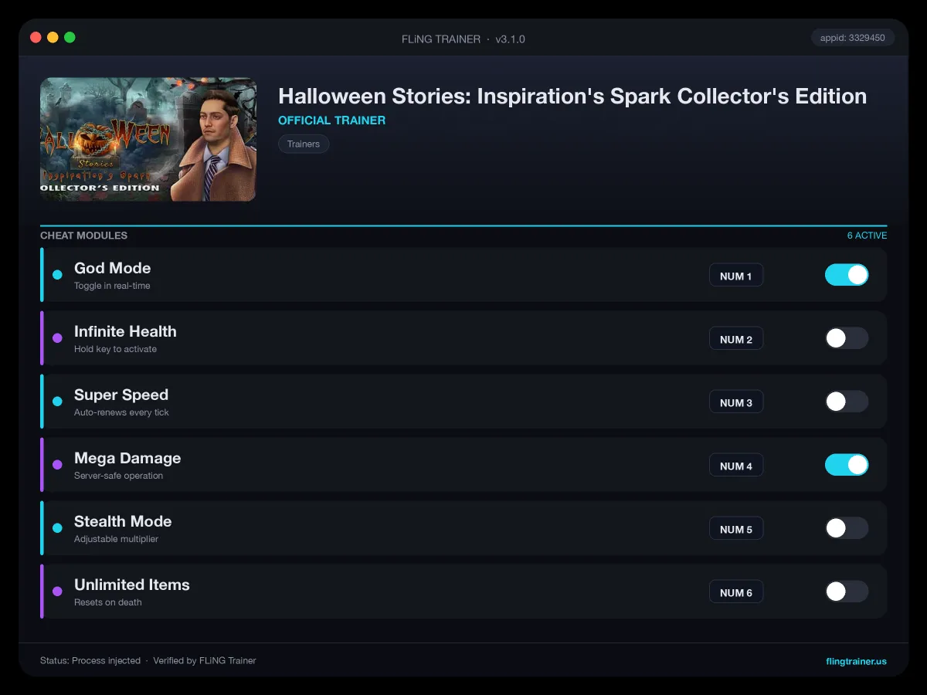Click the 'Hold key to activate' description
The image size is (927, 695).
click(115, 349)
